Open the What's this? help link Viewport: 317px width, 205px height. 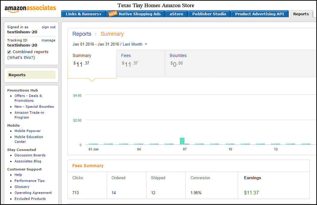[x=21, y=57]
